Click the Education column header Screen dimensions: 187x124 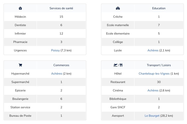coord(159,8)
